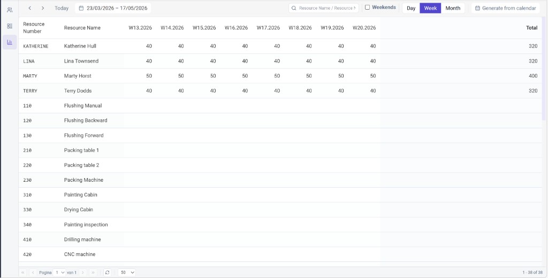548x278 pixels.
Task: Go to next period with right chevron
Action: pyautogui.click(x=43, y=8)
